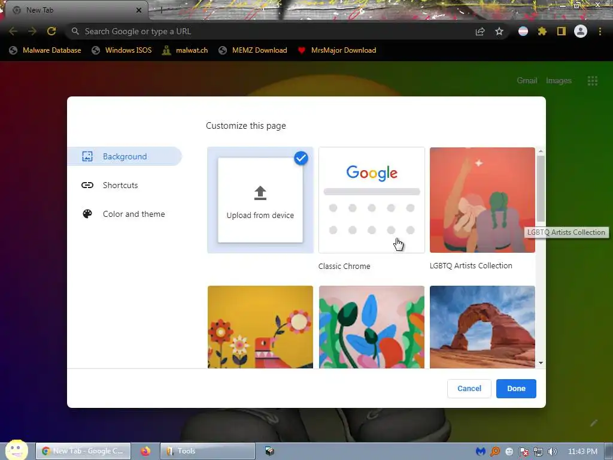Click the Classic Chrome label
The width and height of the screenshot is (613, 460).
(344, 266)
